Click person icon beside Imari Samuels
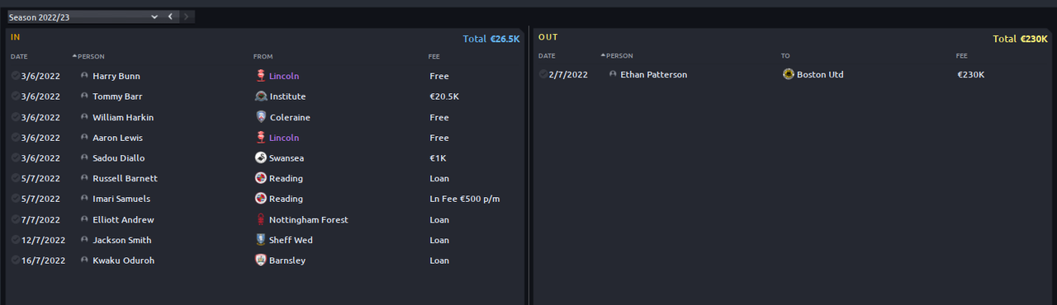 (x=84, y=199)
